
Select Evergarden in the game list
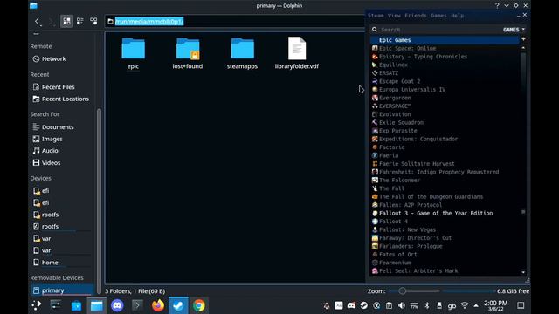tap(395, 98)
